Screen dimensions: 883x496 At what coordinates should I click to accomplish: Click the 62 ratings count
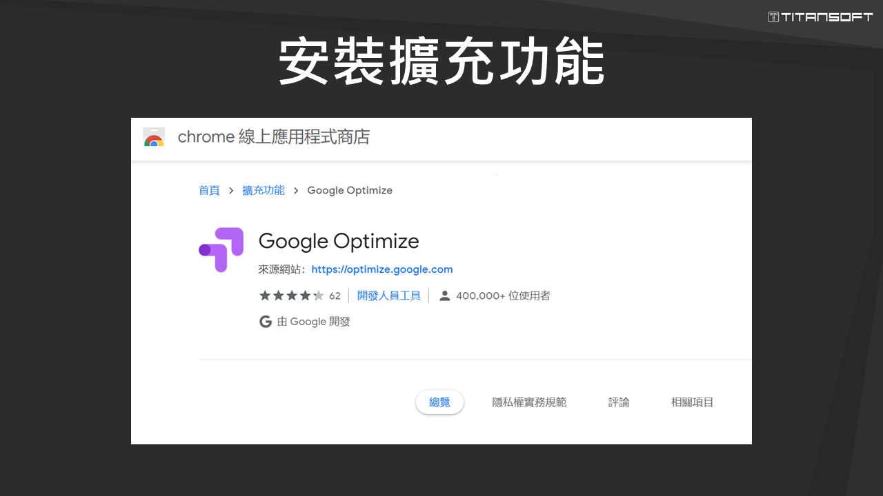pos(335,296)
